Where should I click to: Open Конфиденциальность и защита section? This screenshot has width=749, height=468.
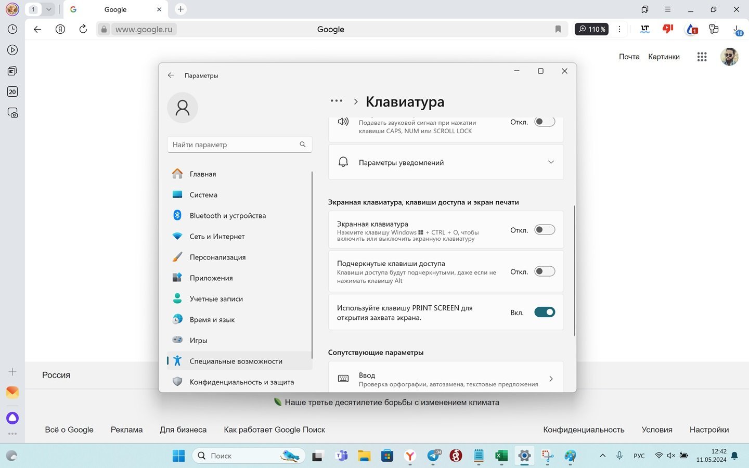click(x=239, y=382)
